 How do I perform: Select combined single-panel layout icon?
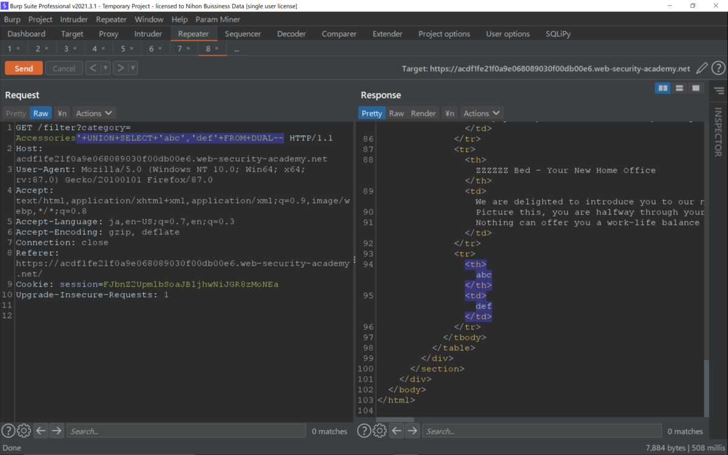click(x=696, y=89)
